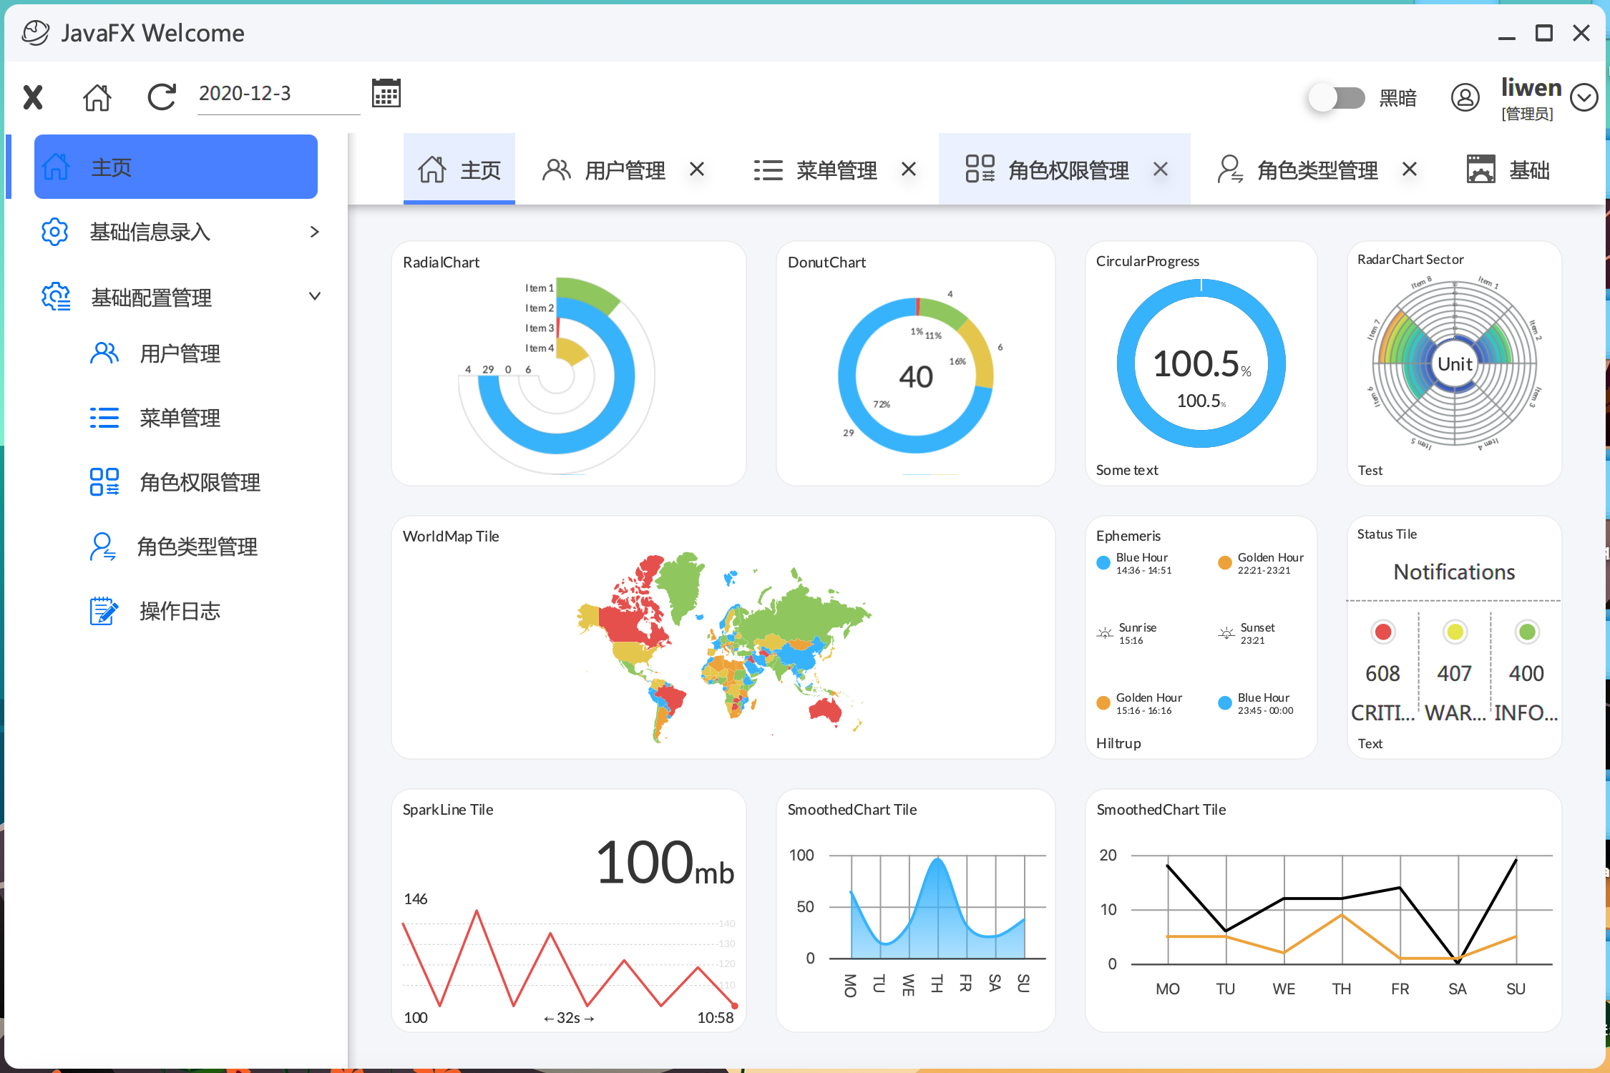This screenshot has width=1610, height=1073.
Task: Click the CircularProgress 100.5% ring
Action: 1201,364
